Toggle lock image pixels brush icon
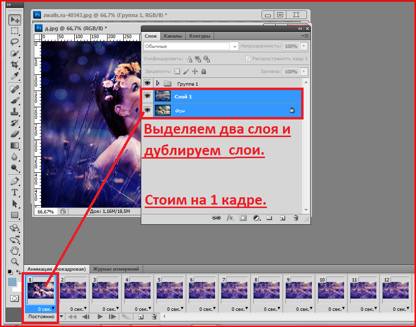The image size is (416, 327). 186,71
